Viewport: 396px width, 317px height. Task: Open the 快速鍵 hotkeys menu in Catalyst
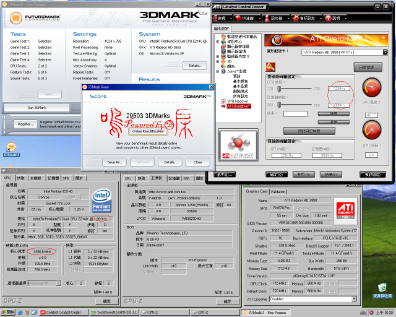244,18
